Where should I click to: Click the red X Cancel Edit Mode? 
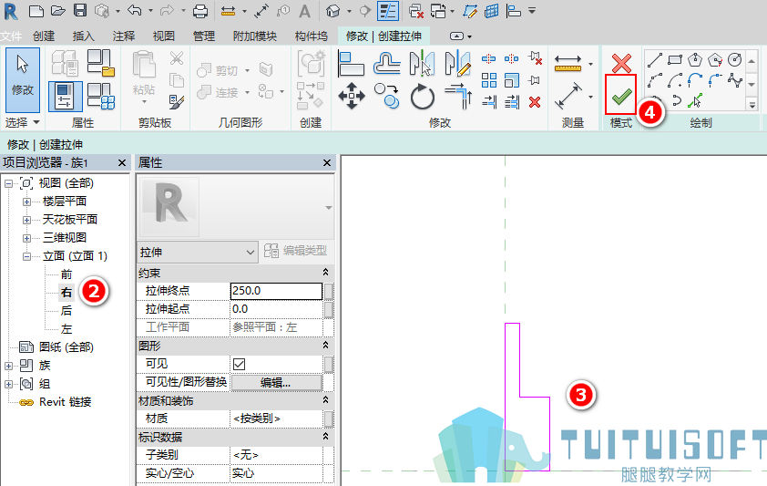click(x=621, y=63)
